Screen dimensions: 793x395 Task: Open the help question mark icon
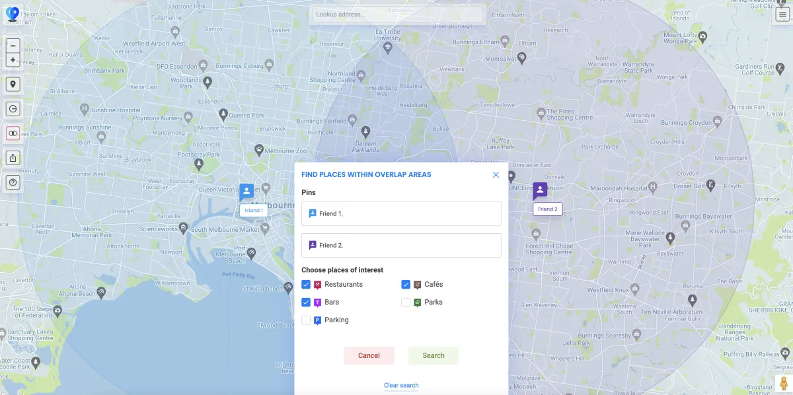tap(13, 182)
